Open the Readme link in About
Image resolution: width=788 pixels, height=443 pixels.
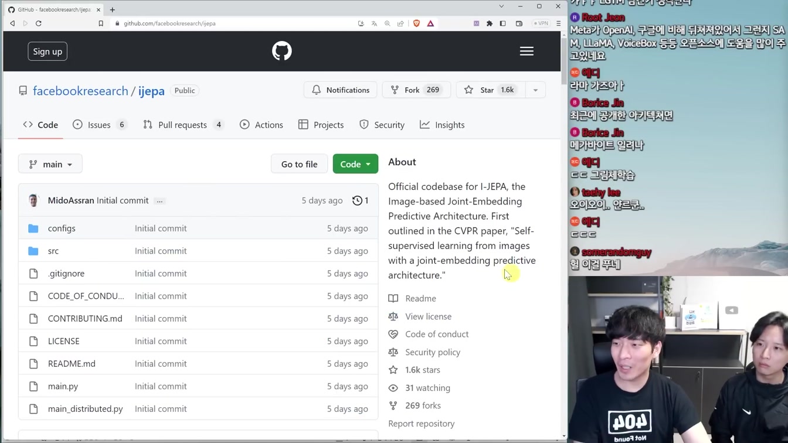(420, 298)
